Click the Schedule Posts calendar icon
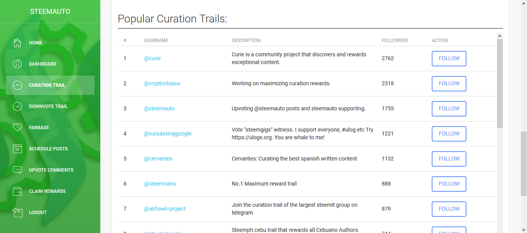 coord(17,149)
